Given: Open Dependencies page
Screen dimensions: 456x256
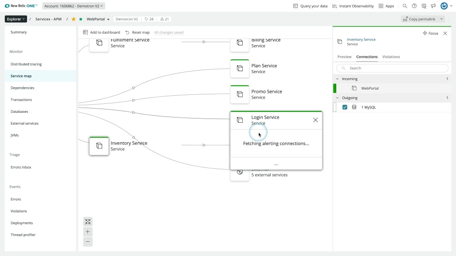Looking at the screenshot, I should [x=22, y=88].
